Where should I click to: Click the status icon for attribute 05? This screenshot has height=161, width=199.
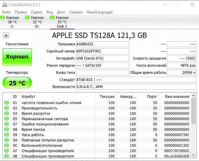(7, 119)
